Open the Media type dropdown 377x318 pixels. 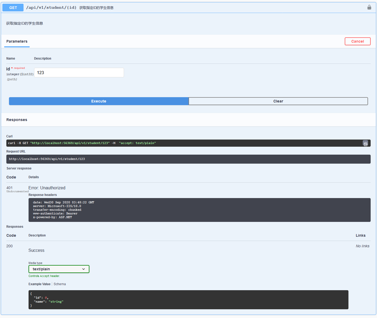[59, 269]
